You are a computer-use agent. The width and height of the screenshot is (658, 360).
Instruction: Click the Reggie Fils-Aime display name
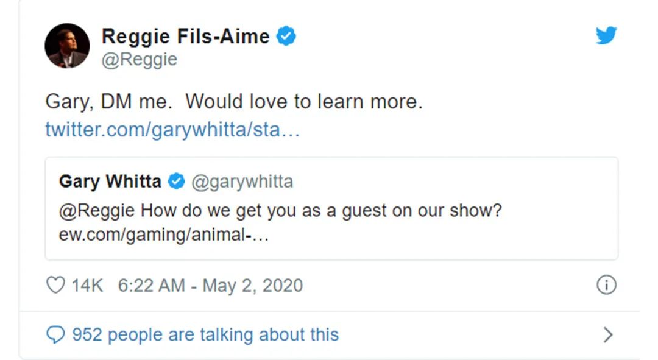point(185,37)
